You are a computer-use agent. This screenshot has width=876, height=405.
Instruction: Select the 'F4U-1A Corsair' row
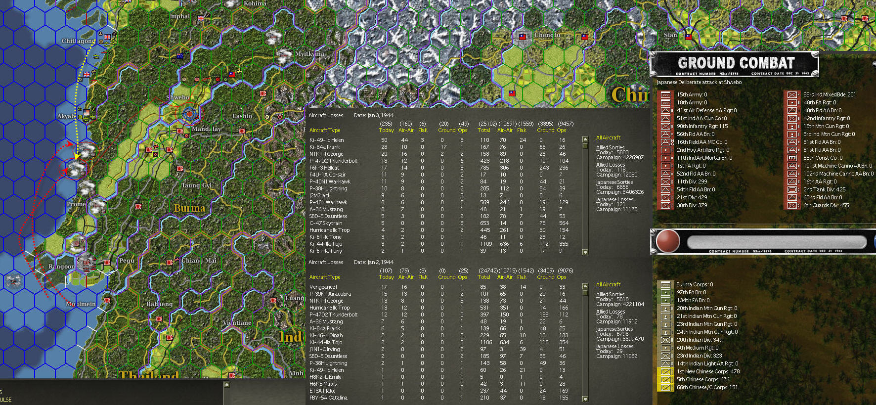point(439,175)
